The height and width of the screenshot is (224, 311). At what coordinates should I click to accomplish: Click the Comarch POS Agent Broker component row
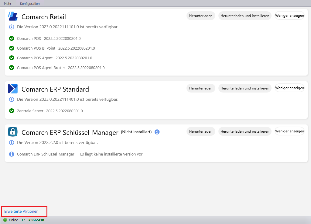[x=61, y=68]
